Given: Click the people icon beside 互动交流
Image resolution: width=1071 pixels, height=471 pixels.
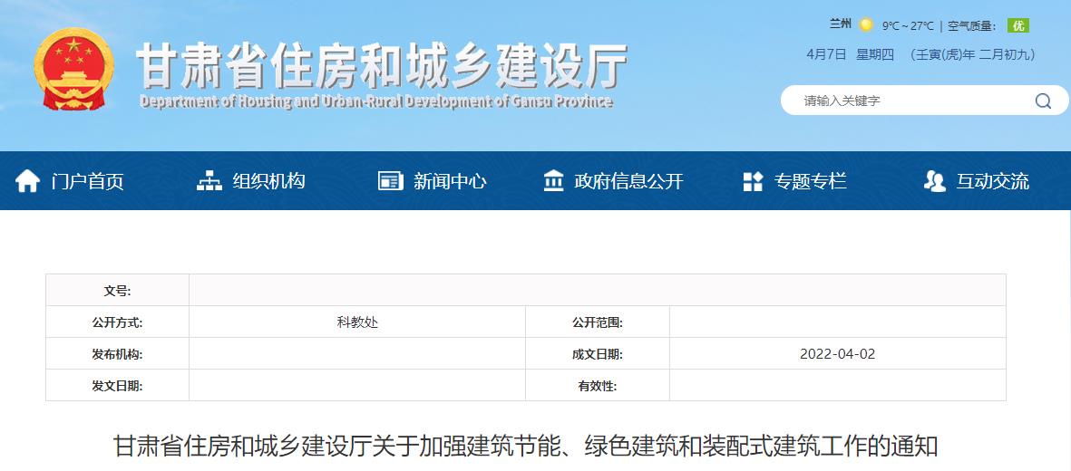Looking at the screenshot, I should click(934, 181).
